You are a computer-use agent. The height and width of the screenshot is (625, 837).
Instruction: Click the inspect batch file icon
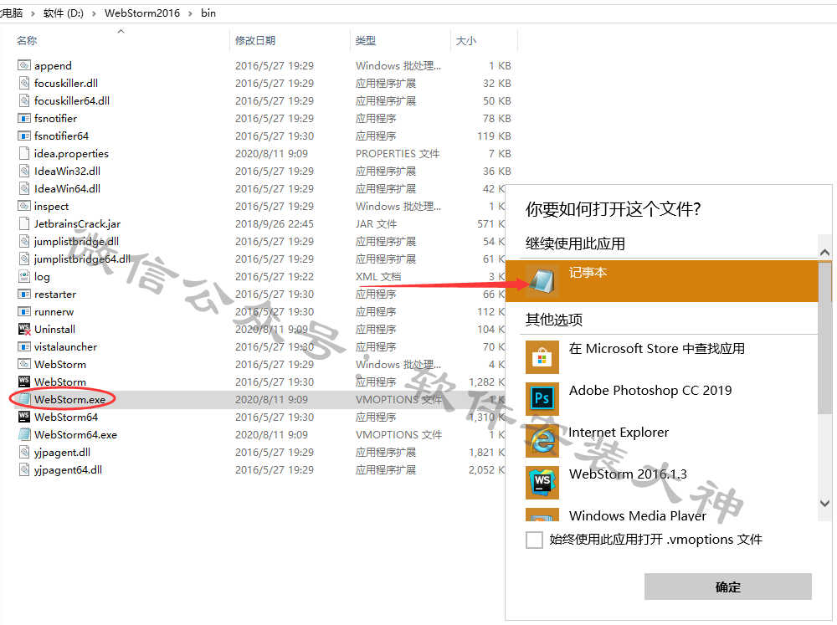(24, 207)
